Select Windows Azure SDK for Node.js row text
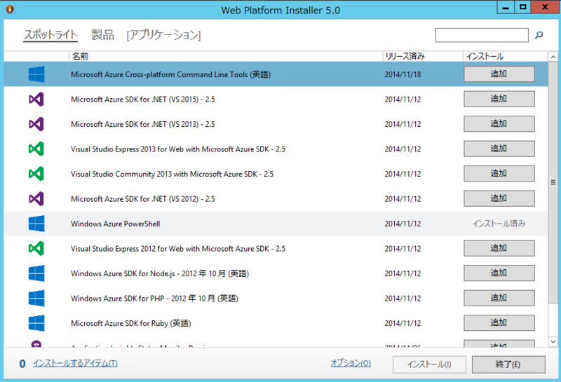561x382 pixels. (160, 273)
